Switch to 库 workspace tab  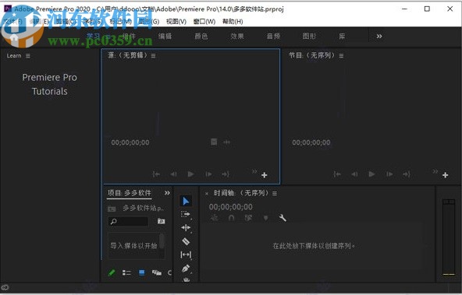[342, 36]
